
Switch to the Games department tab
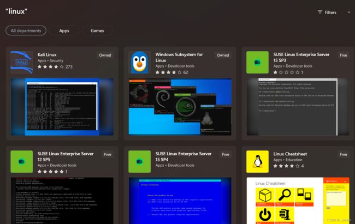(97, 31)
